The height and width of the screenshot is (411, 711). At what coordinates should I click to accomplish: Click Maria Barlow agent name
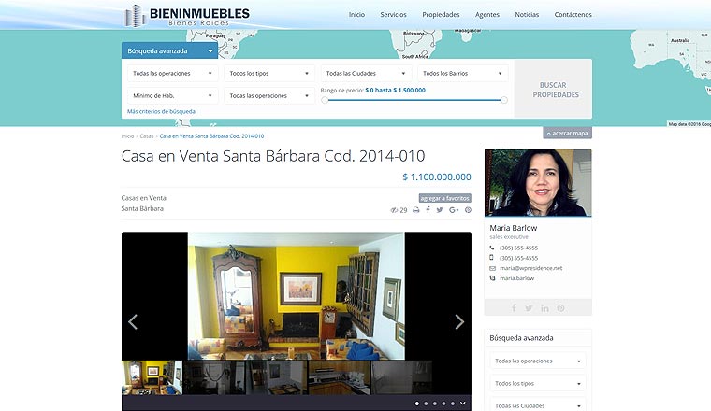[514, 228]
